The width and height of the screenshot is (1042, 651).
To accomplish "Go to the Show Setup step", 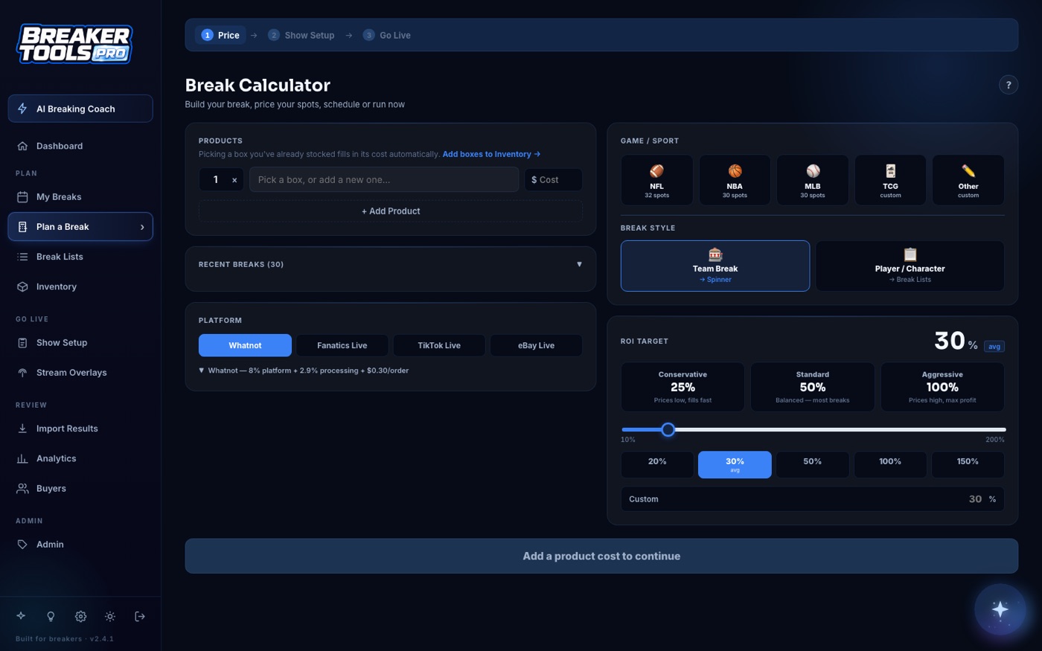I will 301,35.
